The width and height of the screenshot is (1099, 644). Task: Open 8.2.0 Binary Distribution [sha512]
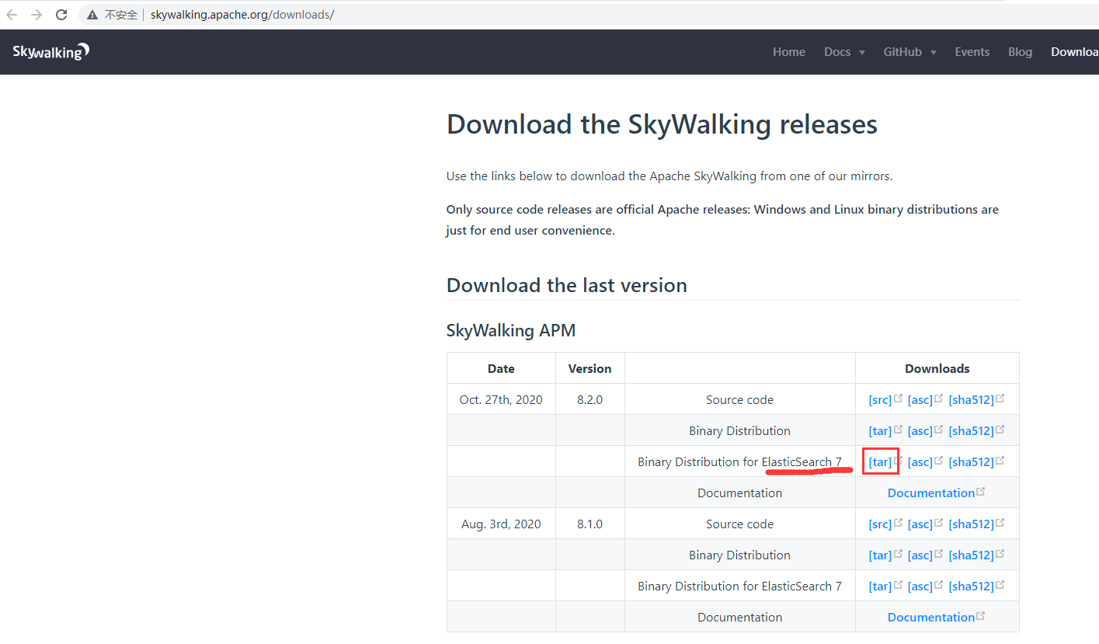971,431
